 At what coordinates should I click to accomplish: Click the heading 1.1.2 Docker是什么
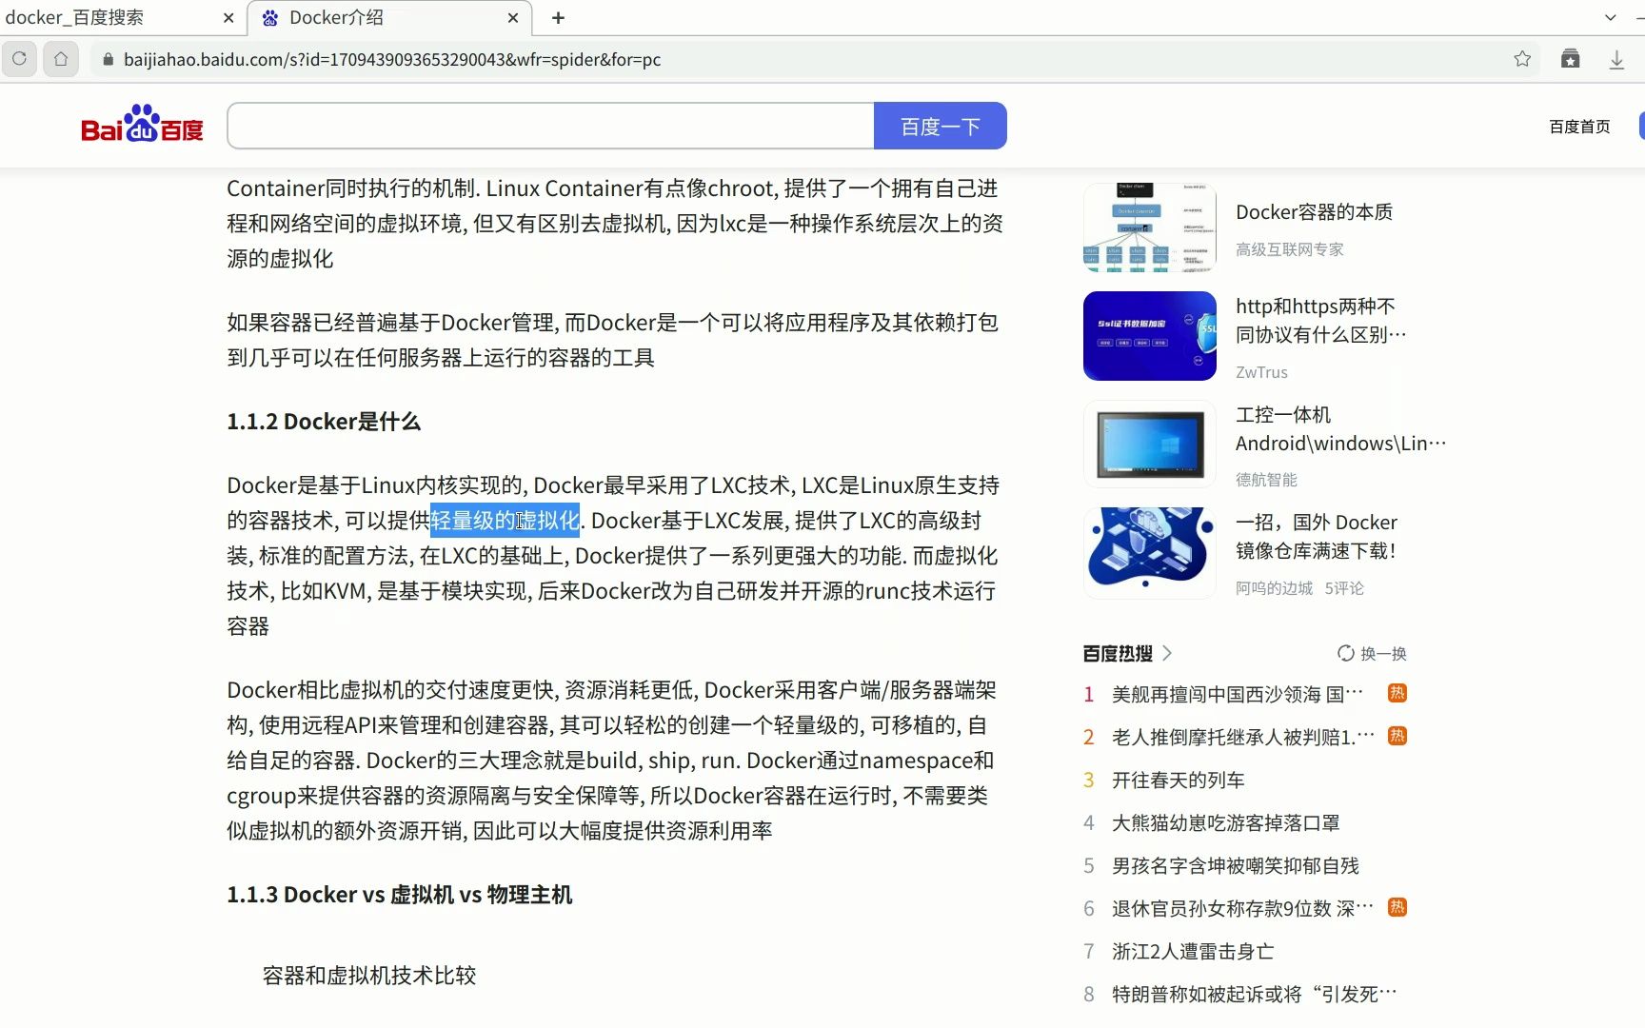(324, 422)
